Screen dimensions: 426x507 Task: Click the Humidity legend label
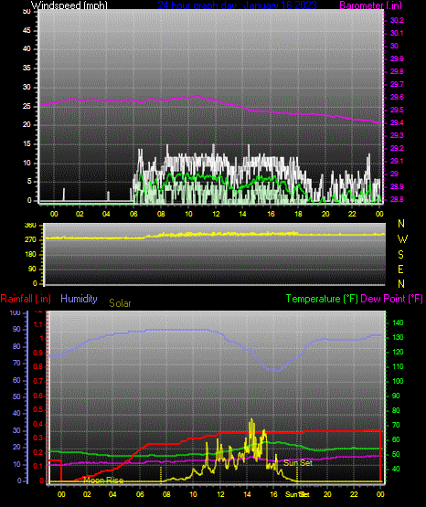click(79, 299)
